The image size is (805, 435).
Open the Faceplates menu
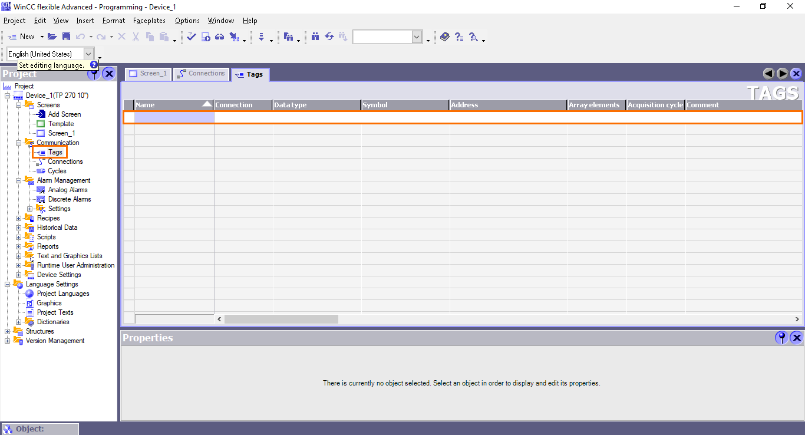(x=149, y=21)
